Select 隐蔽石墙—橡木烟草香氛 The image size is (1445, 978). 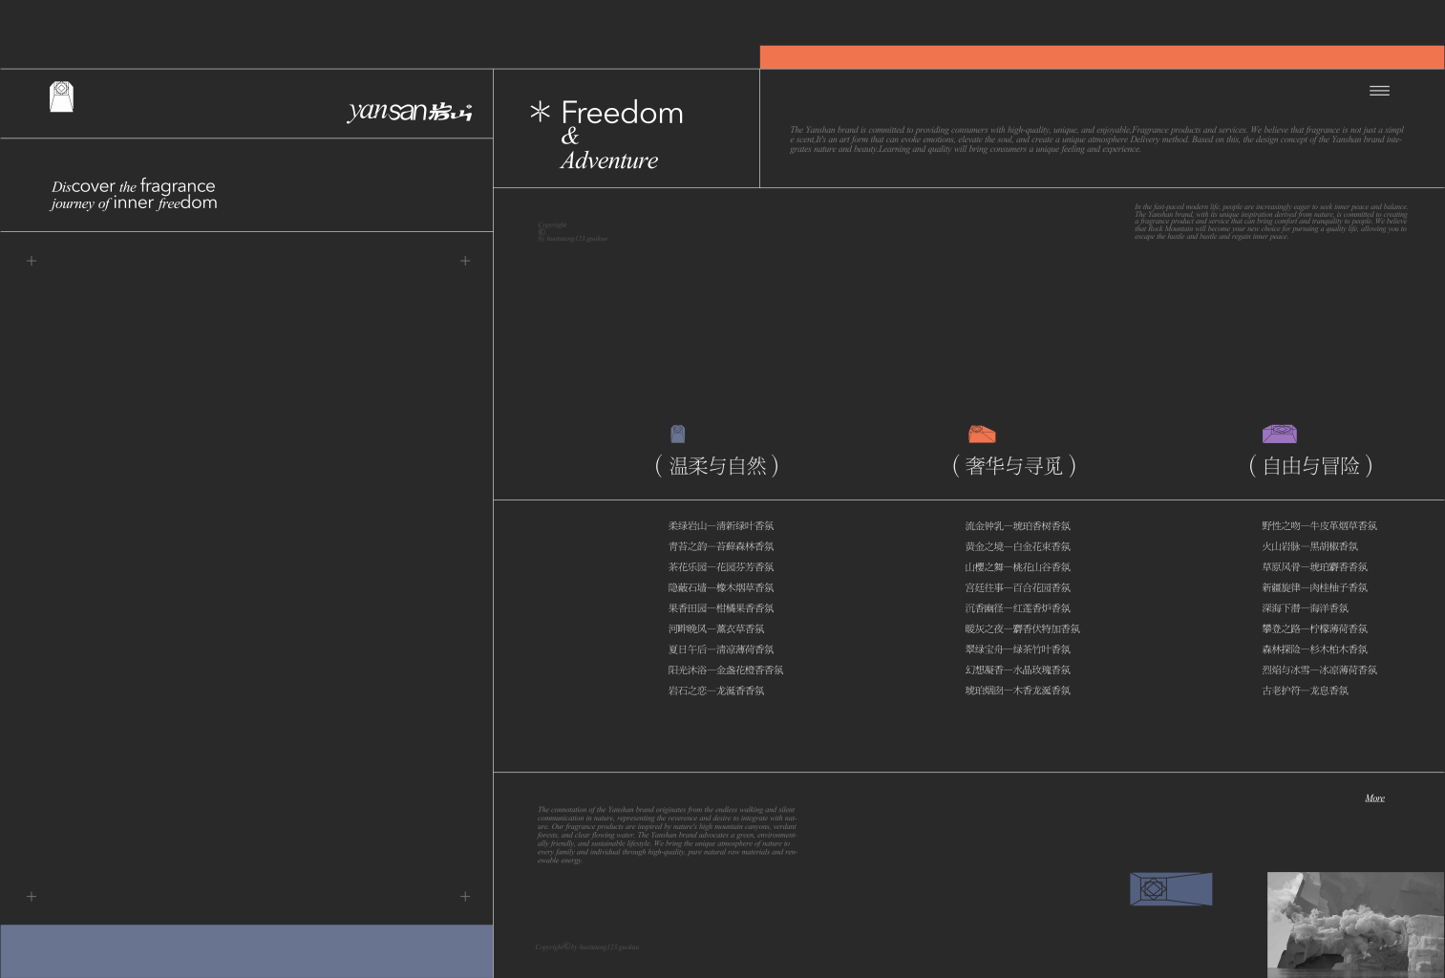tap(721, 587)
